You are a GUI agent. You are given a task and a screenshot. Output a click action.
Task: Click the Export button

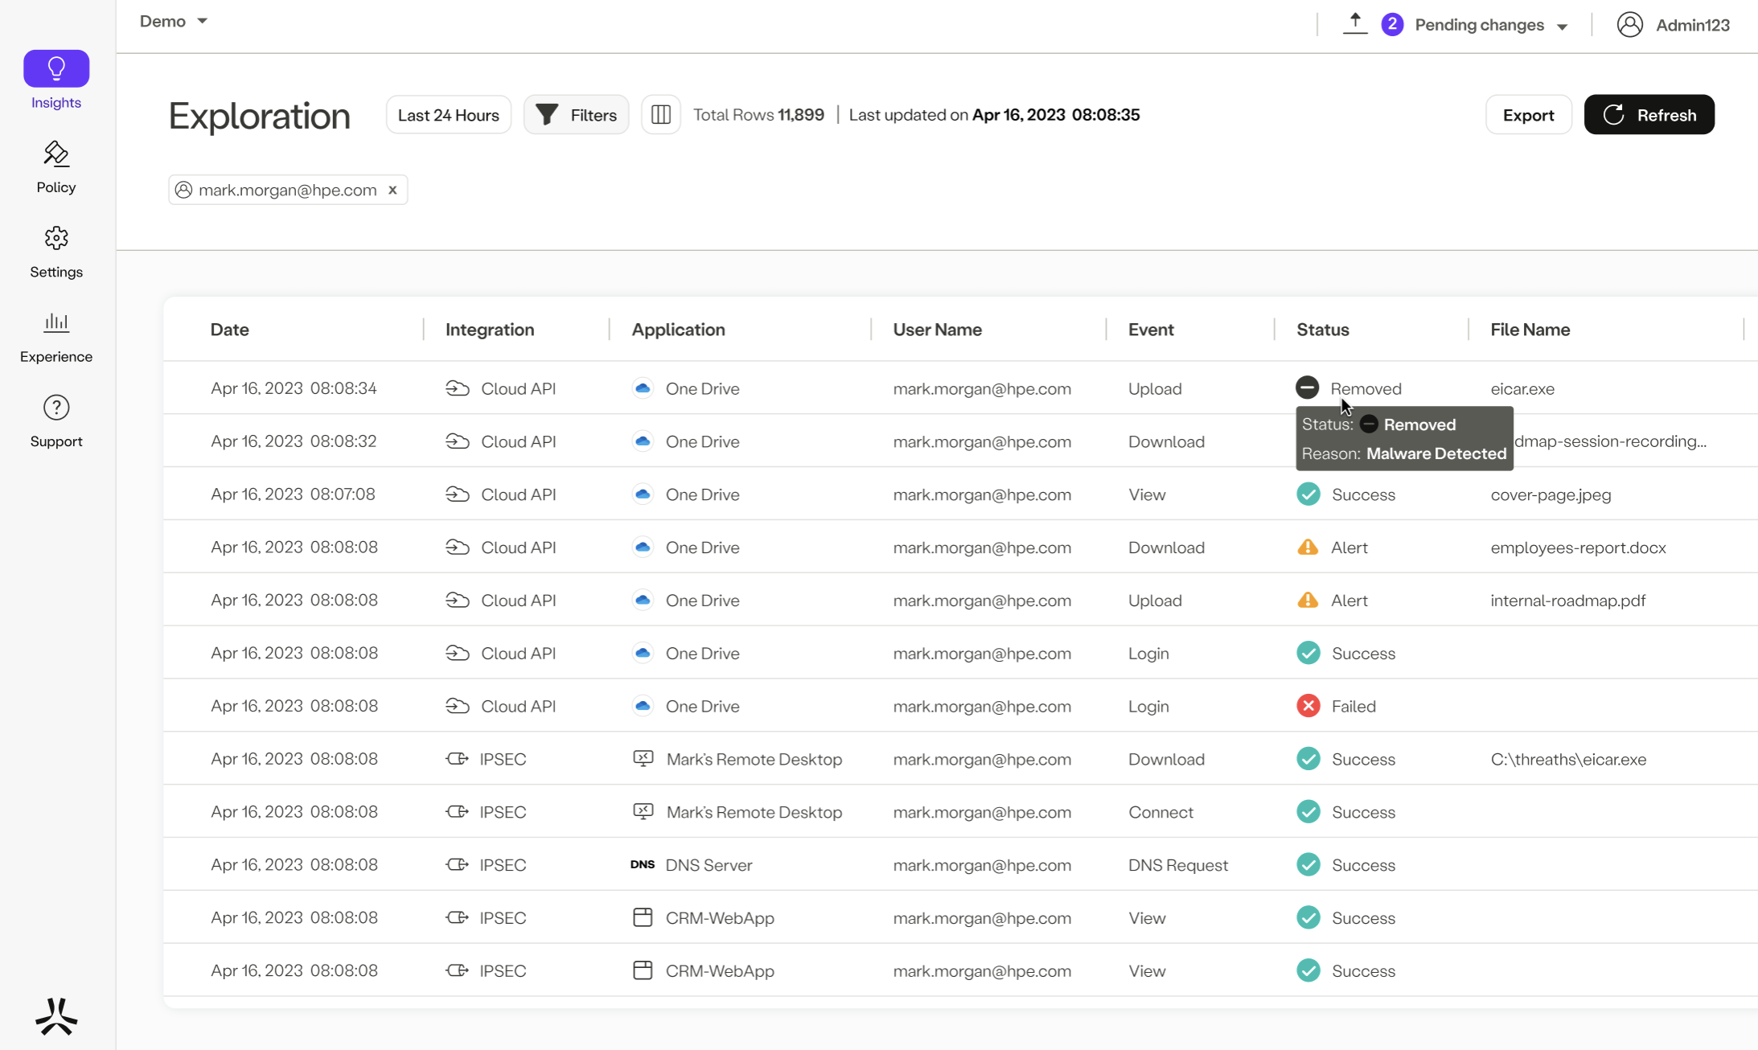[x=1528, y=115]
